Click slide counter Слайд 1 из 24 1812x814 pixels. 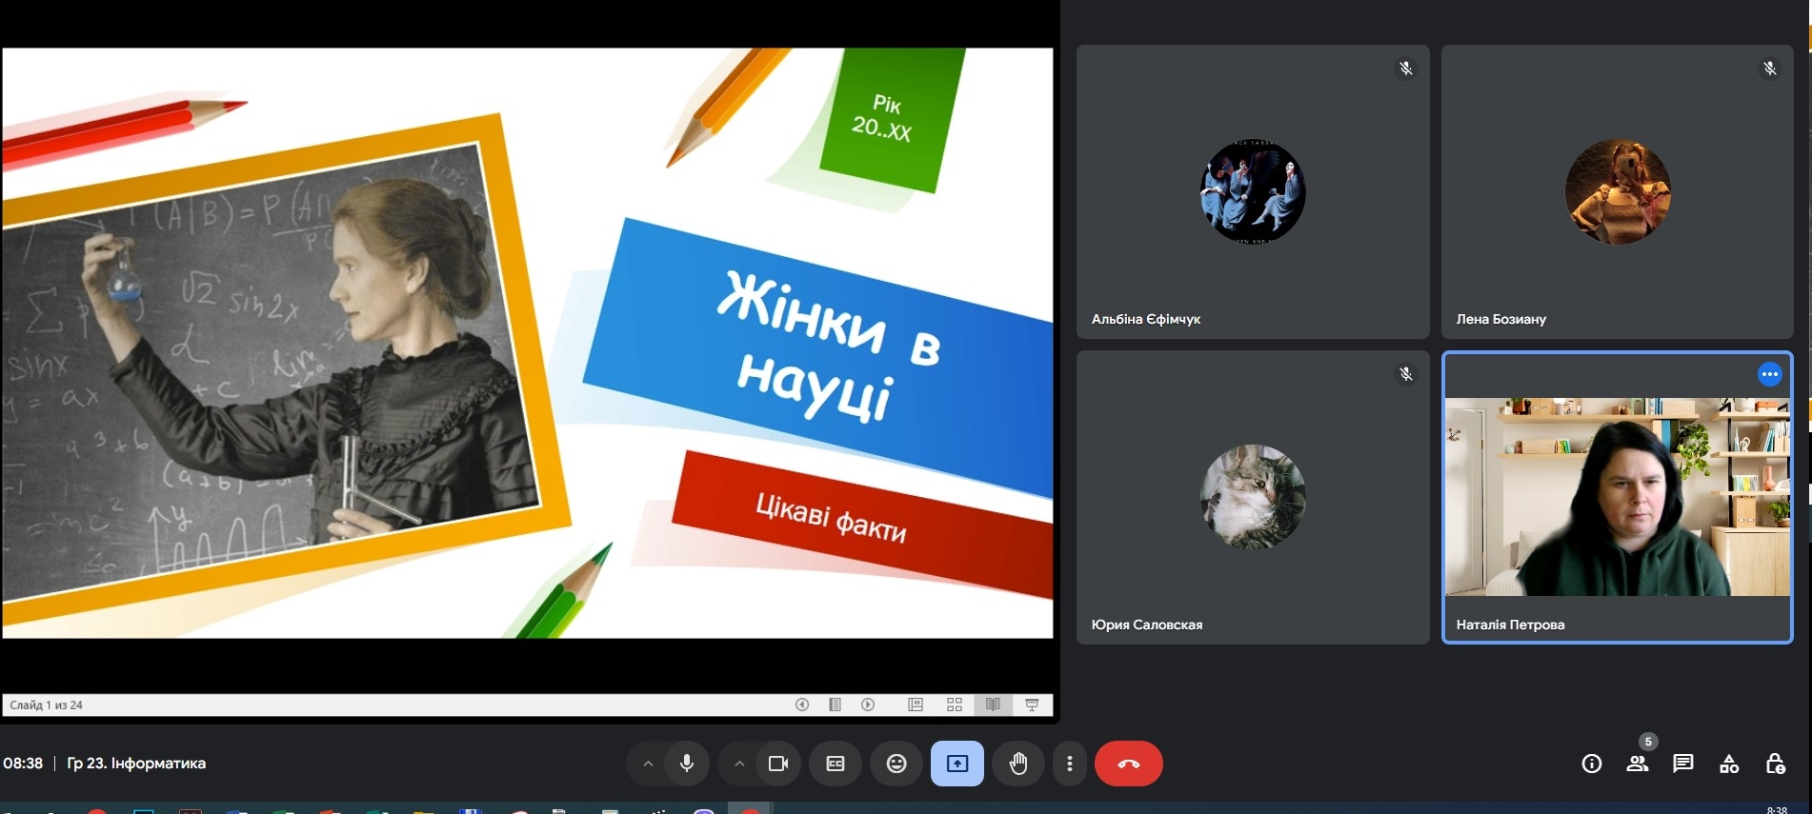pyautogui.click(x=47, y=705)
